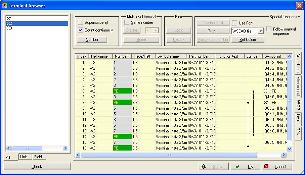The height and width of the screenshot is (175, 305).
Task: Click jumper top node in row 6
Action: pyautogui.click(x=254, y=91)
